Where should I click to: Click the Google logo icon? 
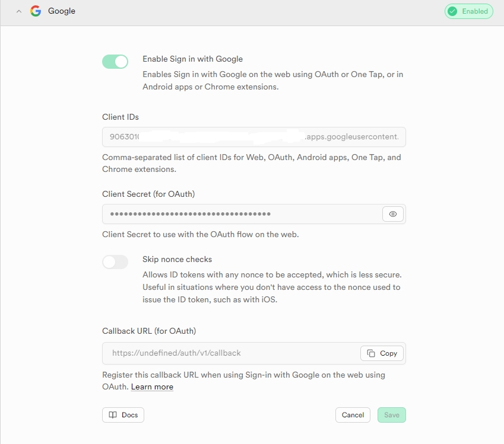[x=36, y=11]
